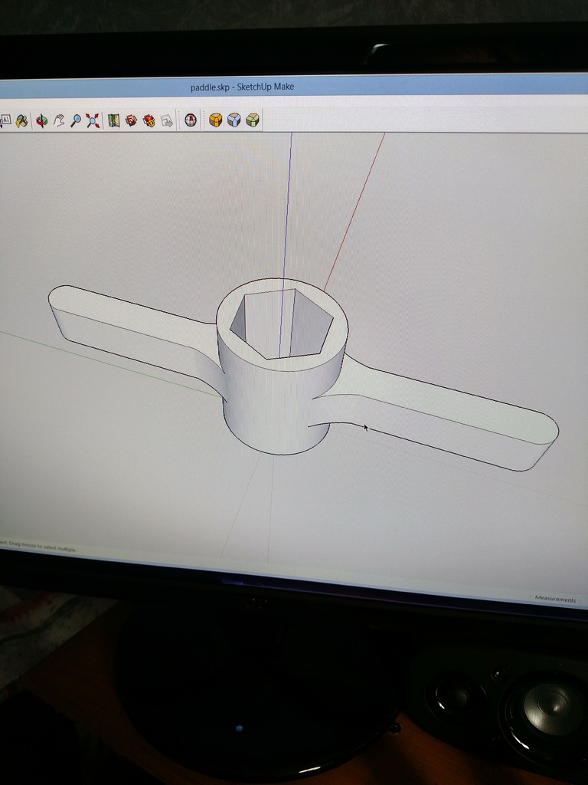Click the Measurements box in status bar
This screenshot has width=588, height=785.
click(555, 599)
